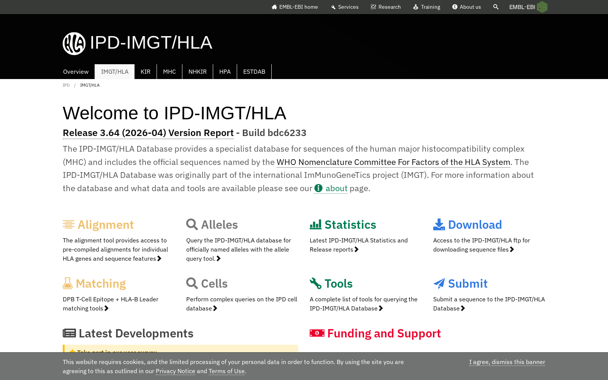Open EMBL-EBI home link
Viewport: 608px width, 380px height.
pyautogui.click(x=295, y=7)
